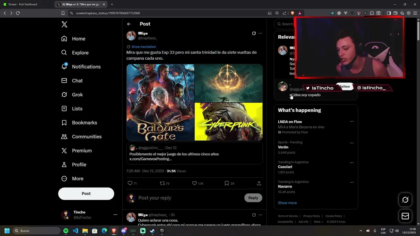
Task: Open the Brave Wallet icon
Action: tap(395, 13)
